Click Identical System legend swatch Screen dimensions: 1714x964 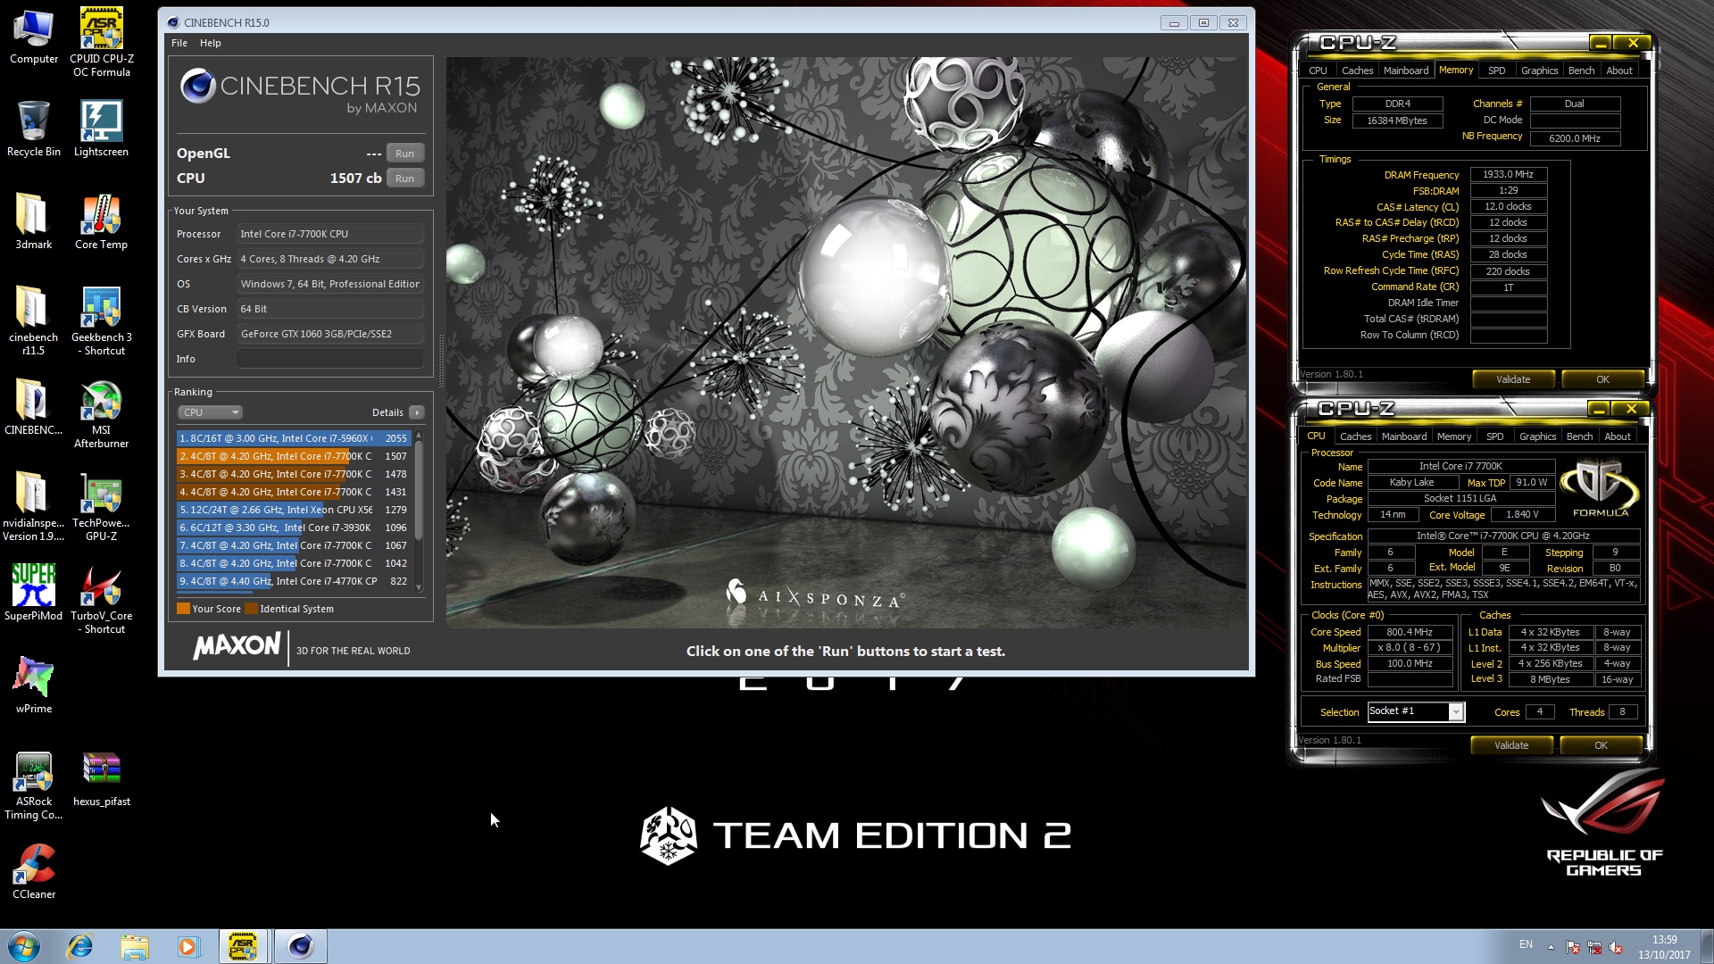point(251,609)
